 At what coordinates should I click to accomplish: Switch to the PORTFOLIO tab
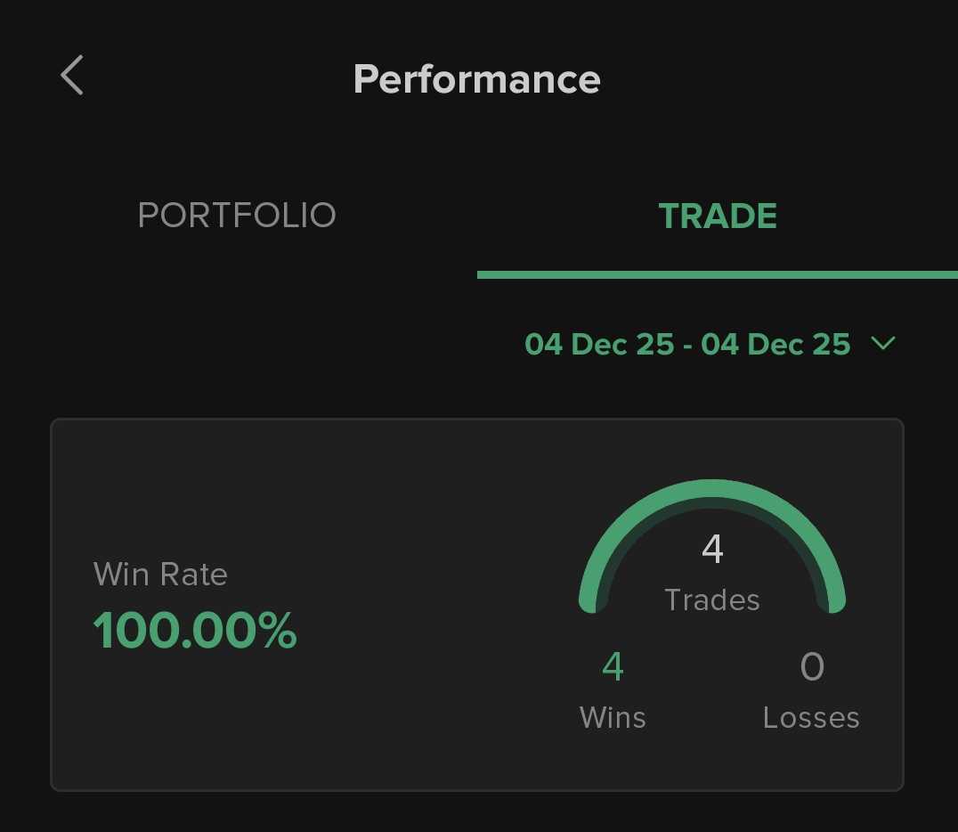pyautogui.click(x=237, y=216)
